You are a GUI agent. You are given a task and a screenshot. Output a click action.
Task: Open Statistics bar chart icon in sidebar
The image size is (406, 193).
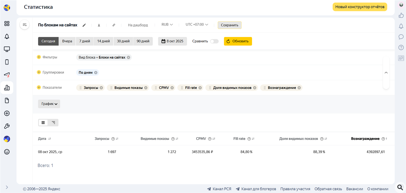click(7, 88)
